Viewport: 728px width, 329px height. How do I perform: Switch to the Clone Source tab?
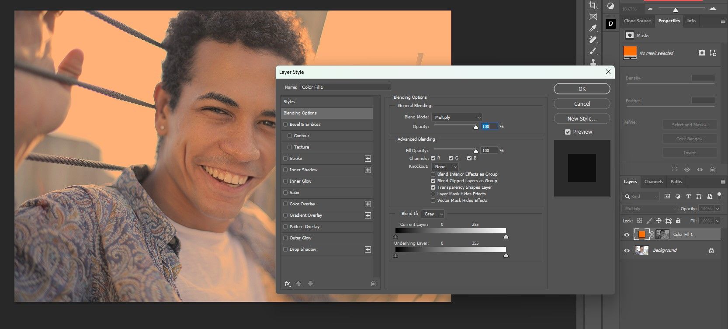click(x=637, y=21)
